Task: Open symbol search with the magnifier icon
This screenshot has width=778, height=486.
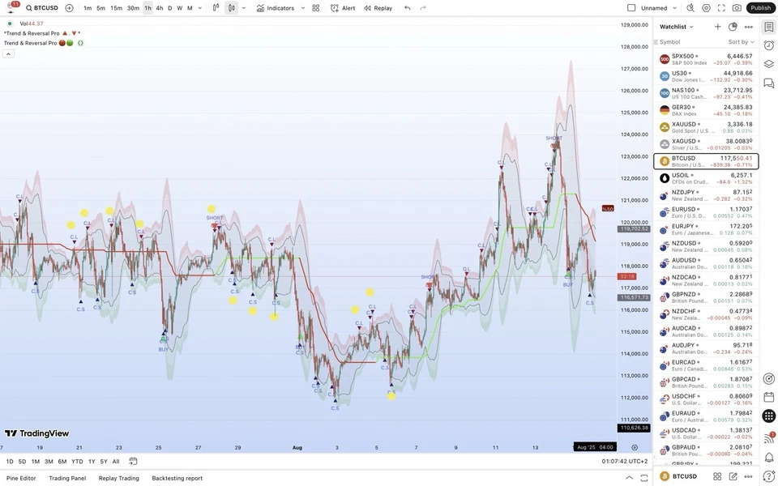Action: pos(28,8)
